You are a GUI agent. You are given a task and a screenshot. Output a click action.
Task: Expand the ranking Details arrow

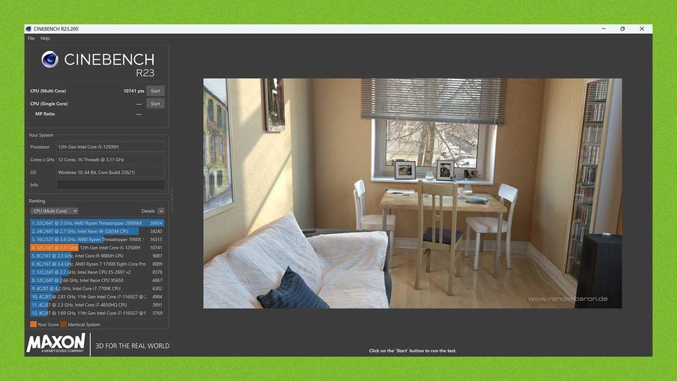161,211
